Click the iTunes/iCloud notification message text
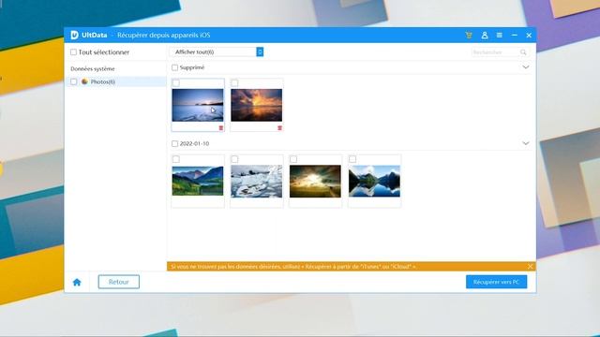600x337 pixels. coord(293,266)
